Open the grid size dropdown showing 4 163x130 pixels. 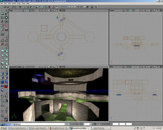point(90,124)
